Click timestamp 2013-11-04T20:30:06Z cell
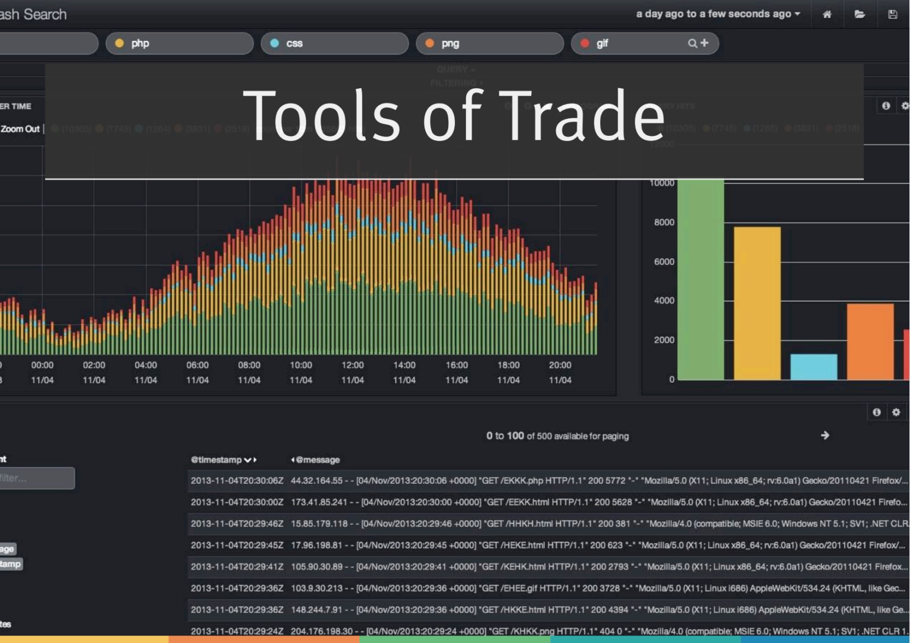Screen dimensions: 910x643 coord(237,480)
